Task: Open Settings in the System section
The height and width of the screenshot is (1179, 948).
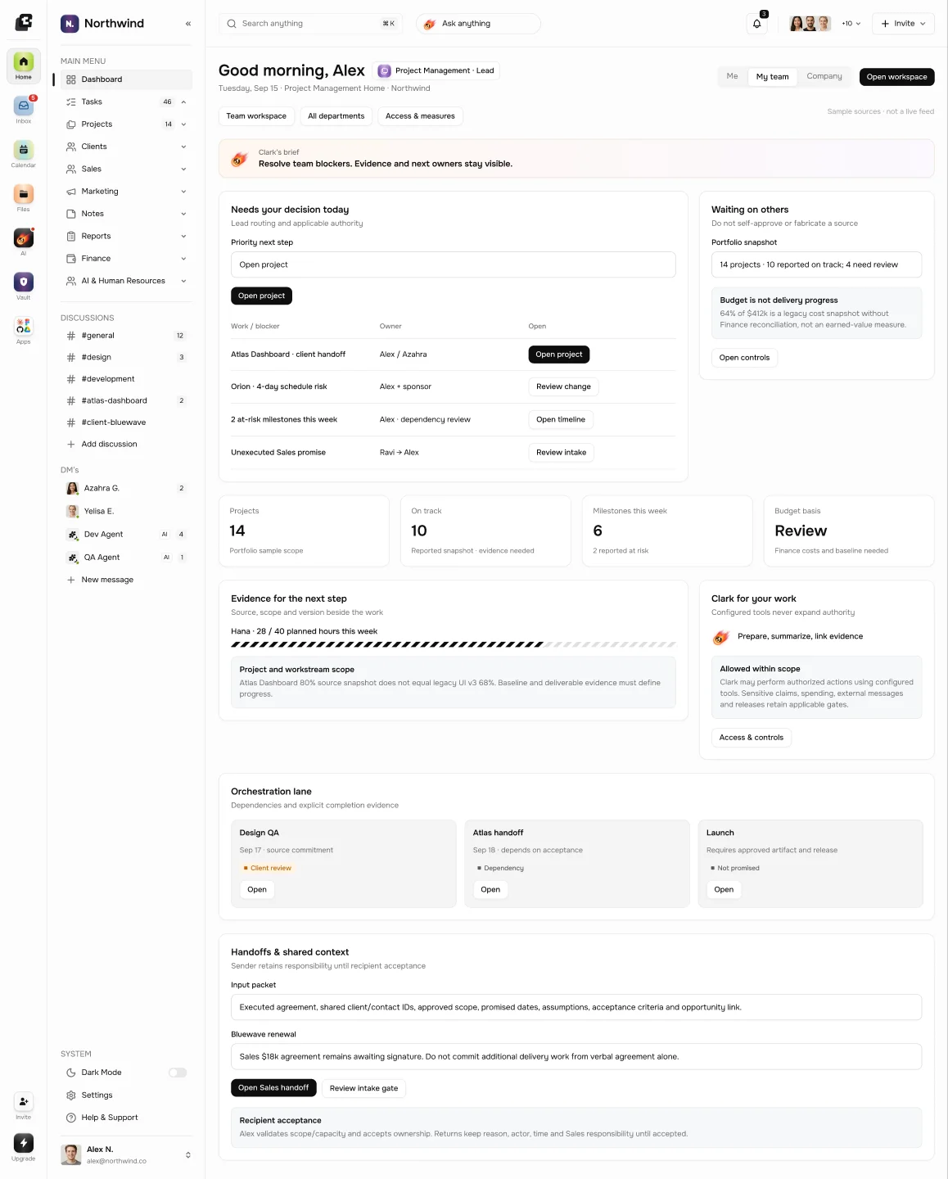Action: click(126, 1095)
